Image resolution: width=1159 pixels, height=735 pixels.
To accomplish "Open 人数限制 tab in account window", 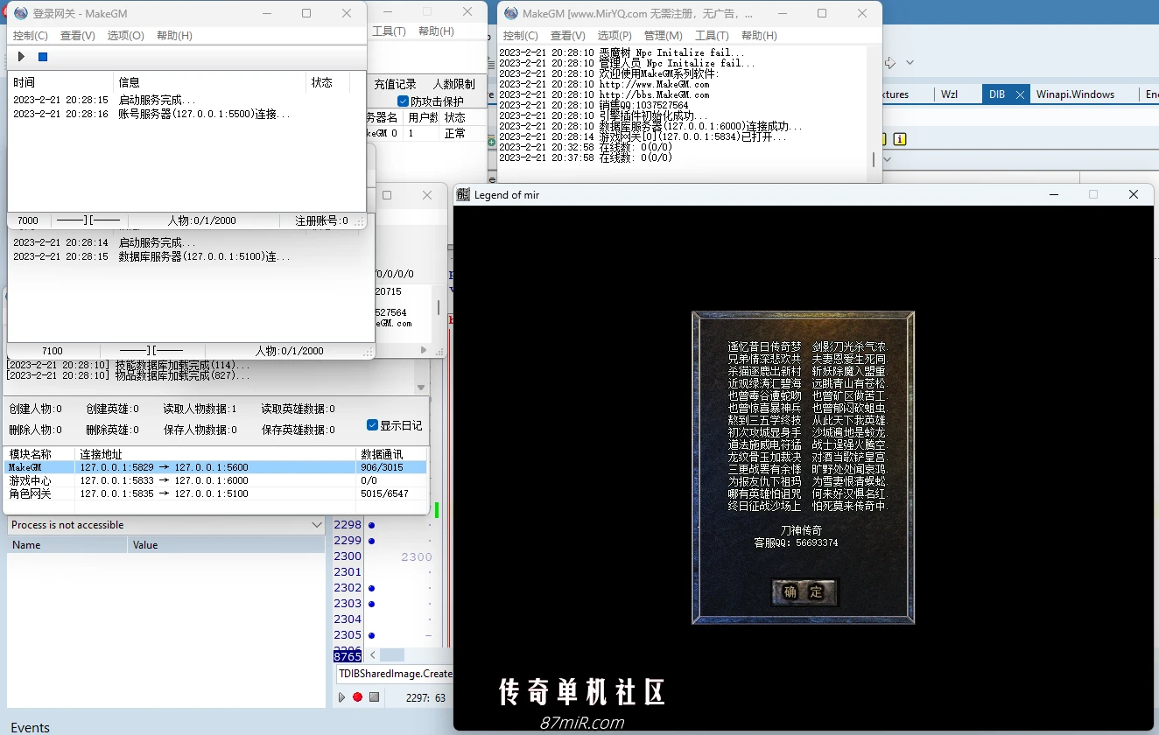I will 454,84.
